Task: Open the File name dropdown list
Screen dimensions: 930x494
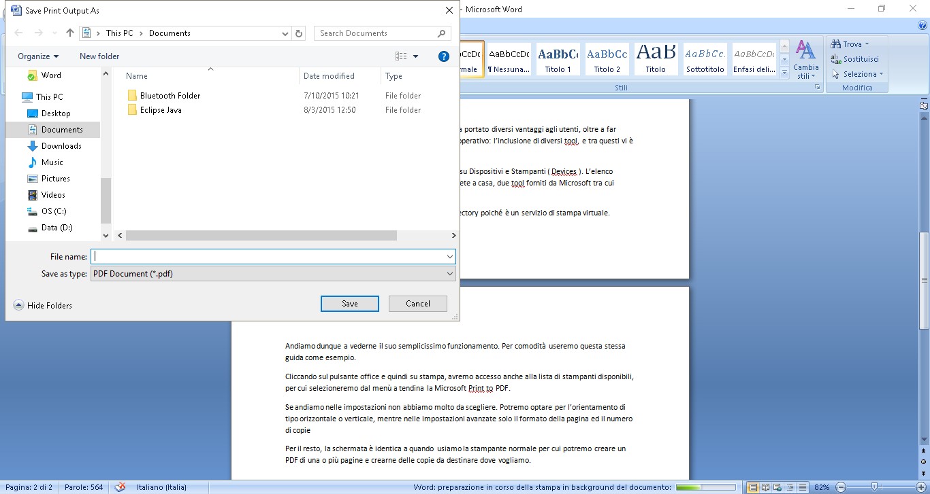Action: (x=450, y=257)
